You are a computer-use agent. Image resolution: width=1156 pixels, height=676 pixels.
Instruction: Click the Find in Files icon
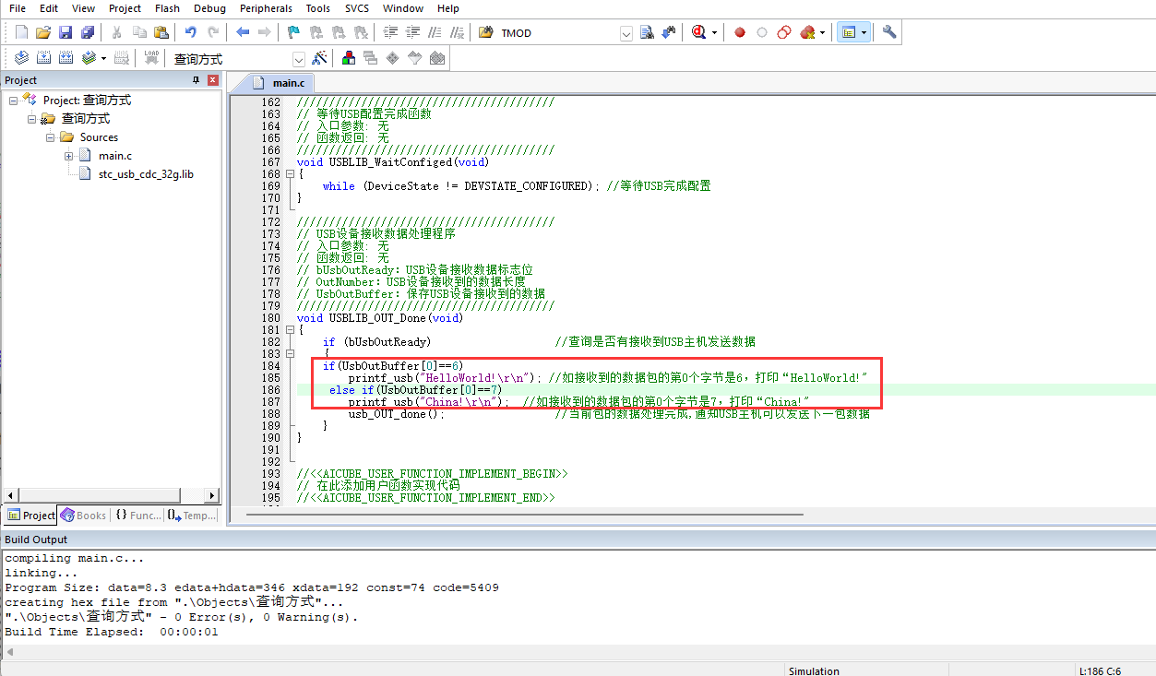486,32
